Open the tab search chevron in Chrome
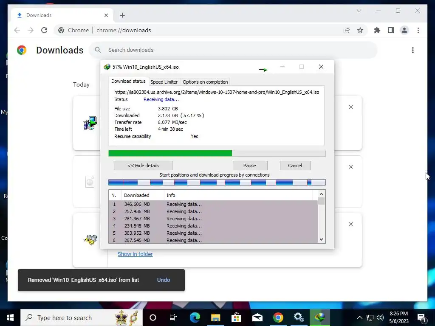The image size is (435, 326). [x=359, y=11]
